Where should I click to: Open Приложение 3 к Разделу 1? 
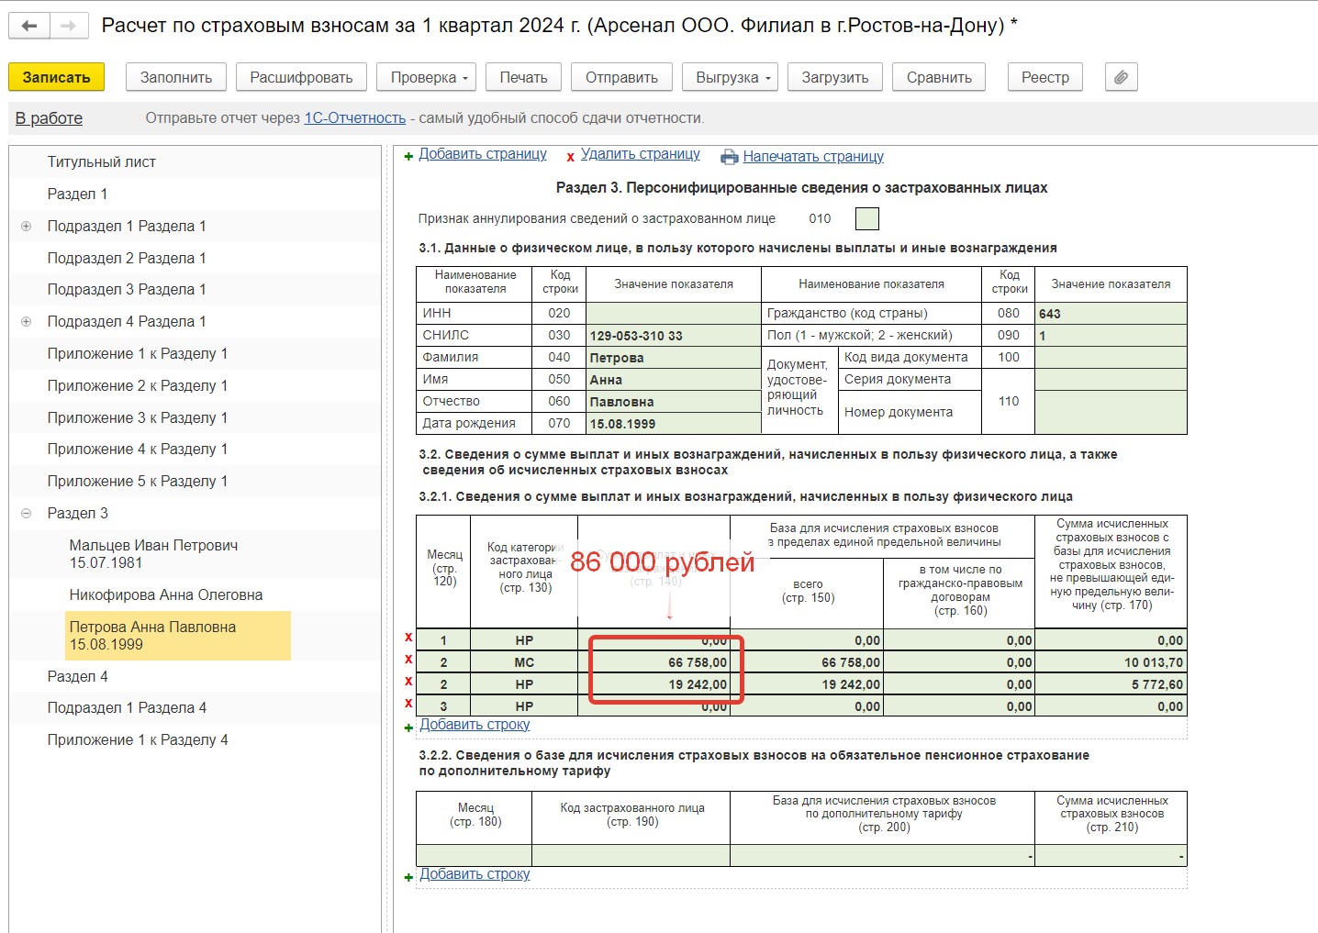tap(138, 417)
